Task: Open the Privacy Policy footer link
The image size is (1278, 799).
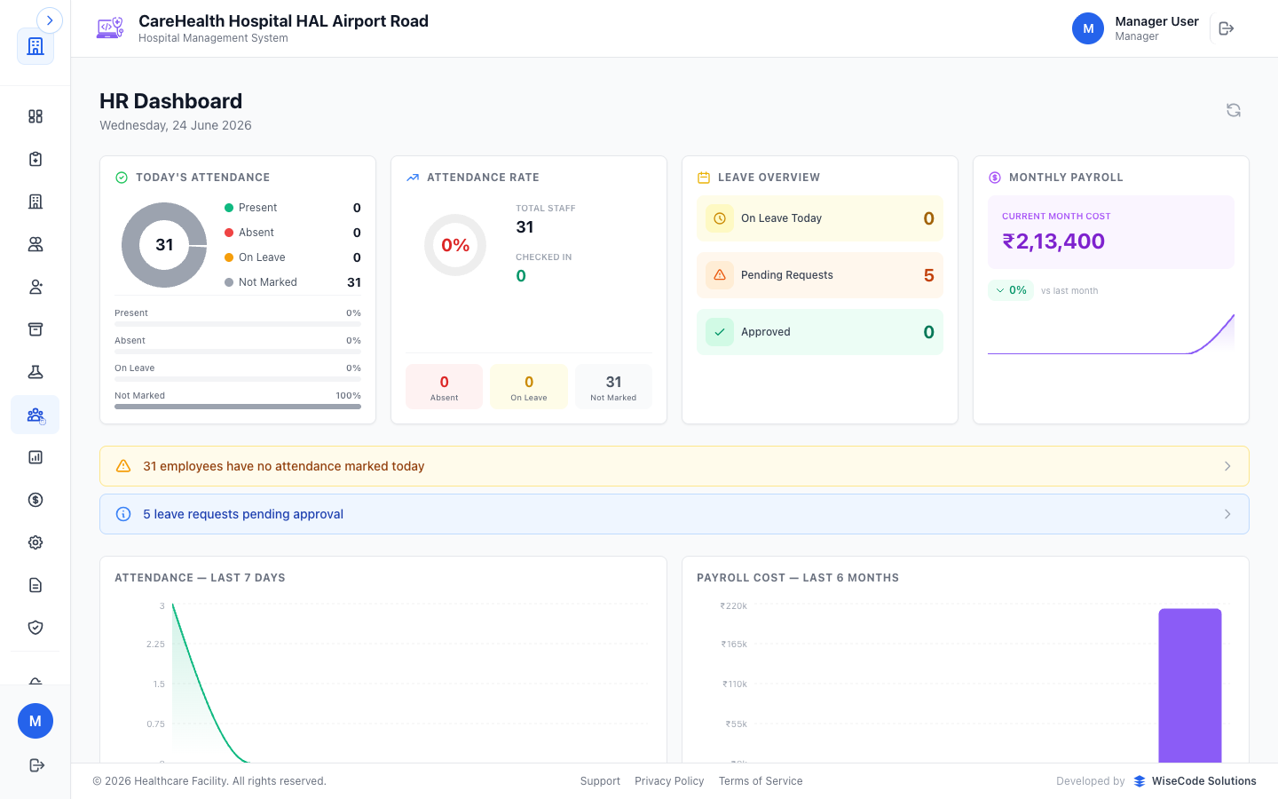Action: tap(669, 781)
